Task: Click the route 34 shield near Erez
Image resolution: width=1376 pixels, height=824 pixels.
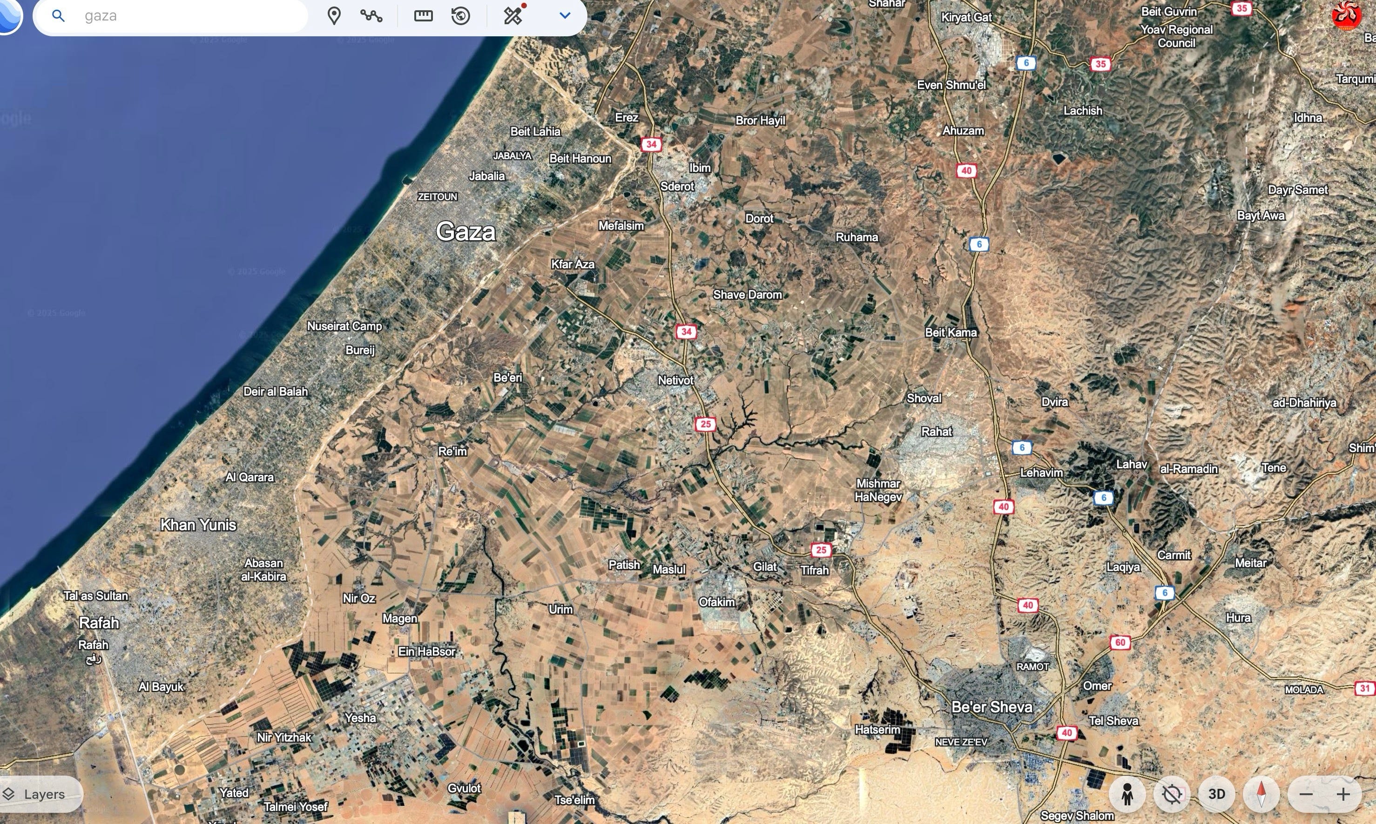Action: coord(651,144)
